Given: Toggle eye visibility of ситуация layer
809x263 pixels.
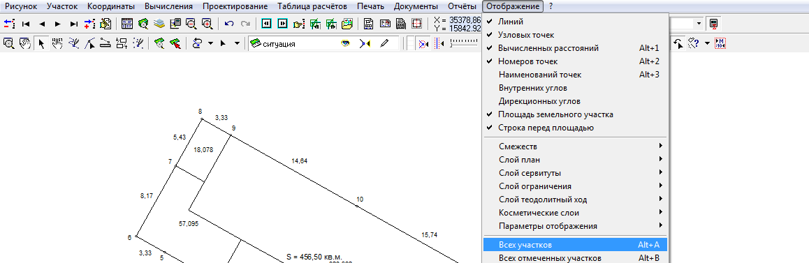Looking at the screenshot, I should 344,44.
